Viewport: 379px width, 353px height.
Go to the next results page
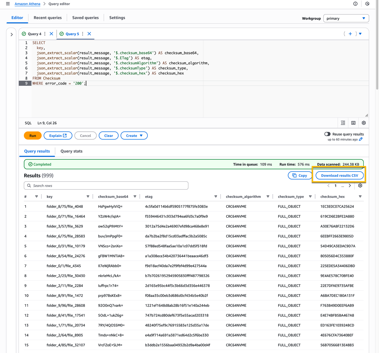[350, 185]
